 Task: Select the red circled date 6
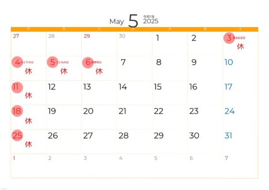pos(88,63)
